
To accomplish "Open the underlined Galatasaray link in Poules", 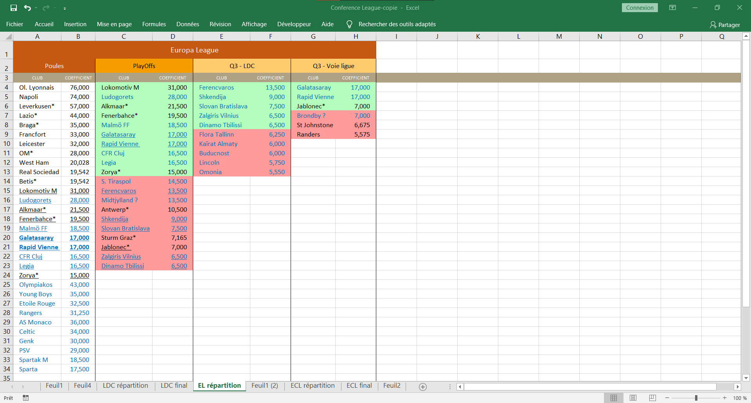I will (36, 237).
